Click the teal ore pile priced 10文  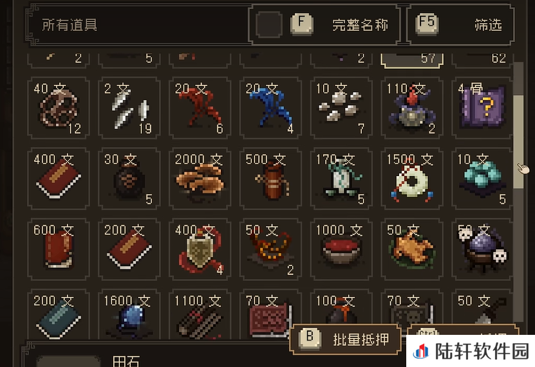tap(482, 178)
